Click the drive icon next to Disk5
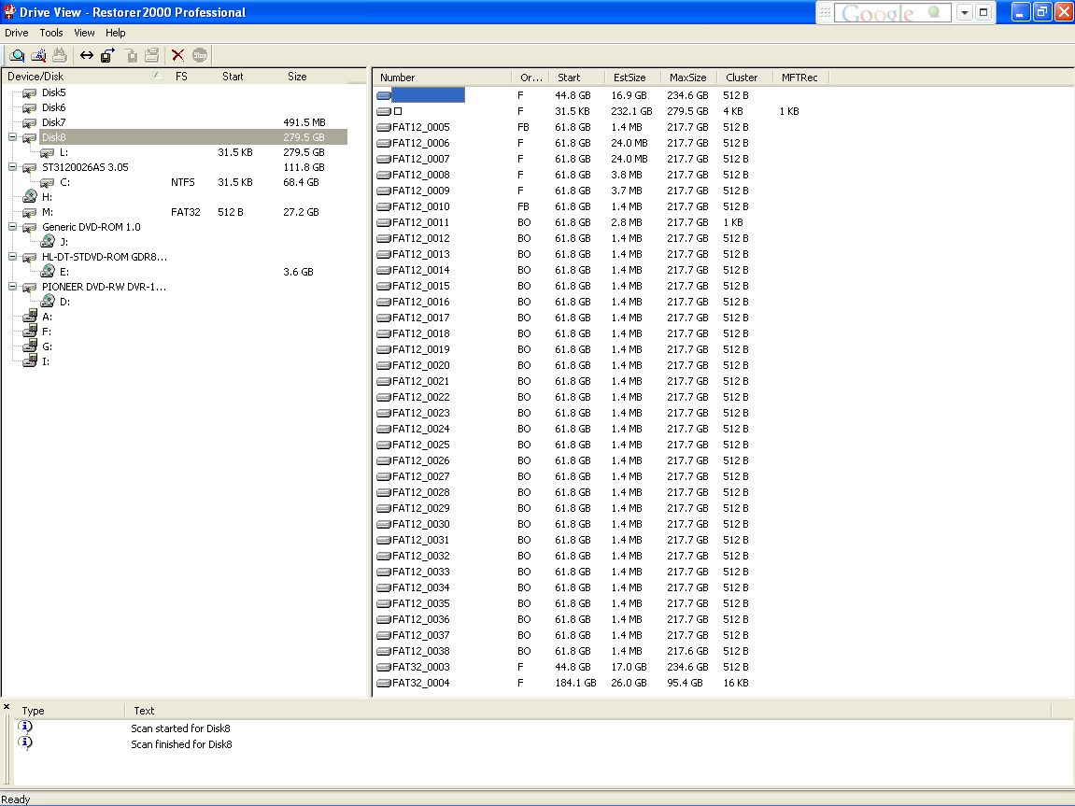1075x806 pixels. click(30, 92)
